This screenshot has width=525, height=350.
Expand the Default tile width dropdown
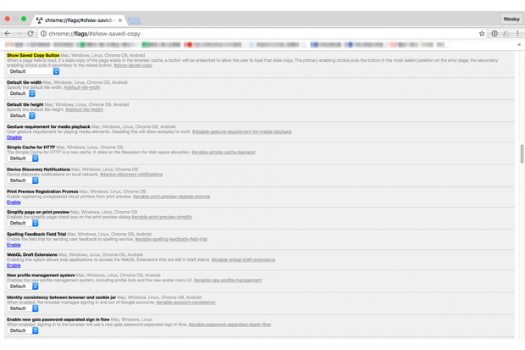click(x=22, y=94)
